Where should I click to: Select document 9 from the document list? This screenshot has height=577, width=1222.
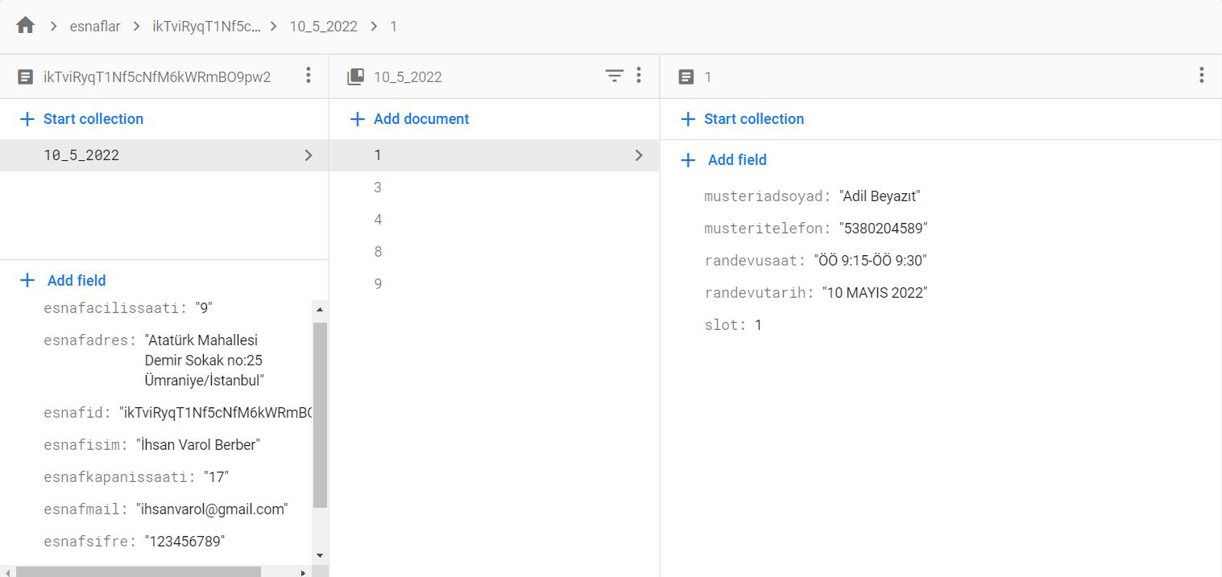pyautogui.click(x=378, y=283)
